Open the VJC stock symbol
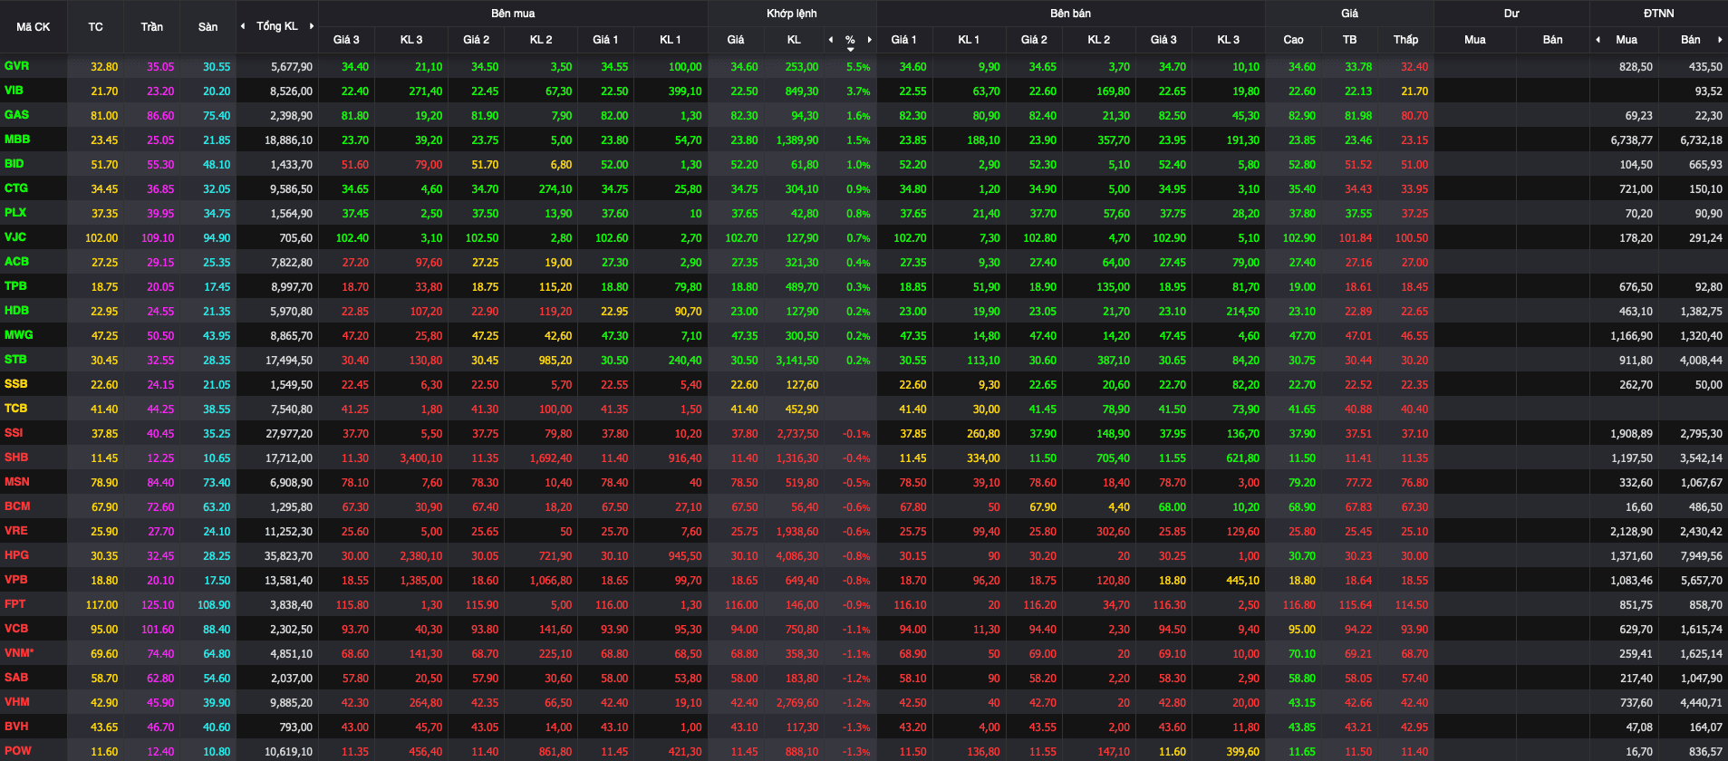The width and height of the screenshot is (1728, 761). (x=15, y=237)
